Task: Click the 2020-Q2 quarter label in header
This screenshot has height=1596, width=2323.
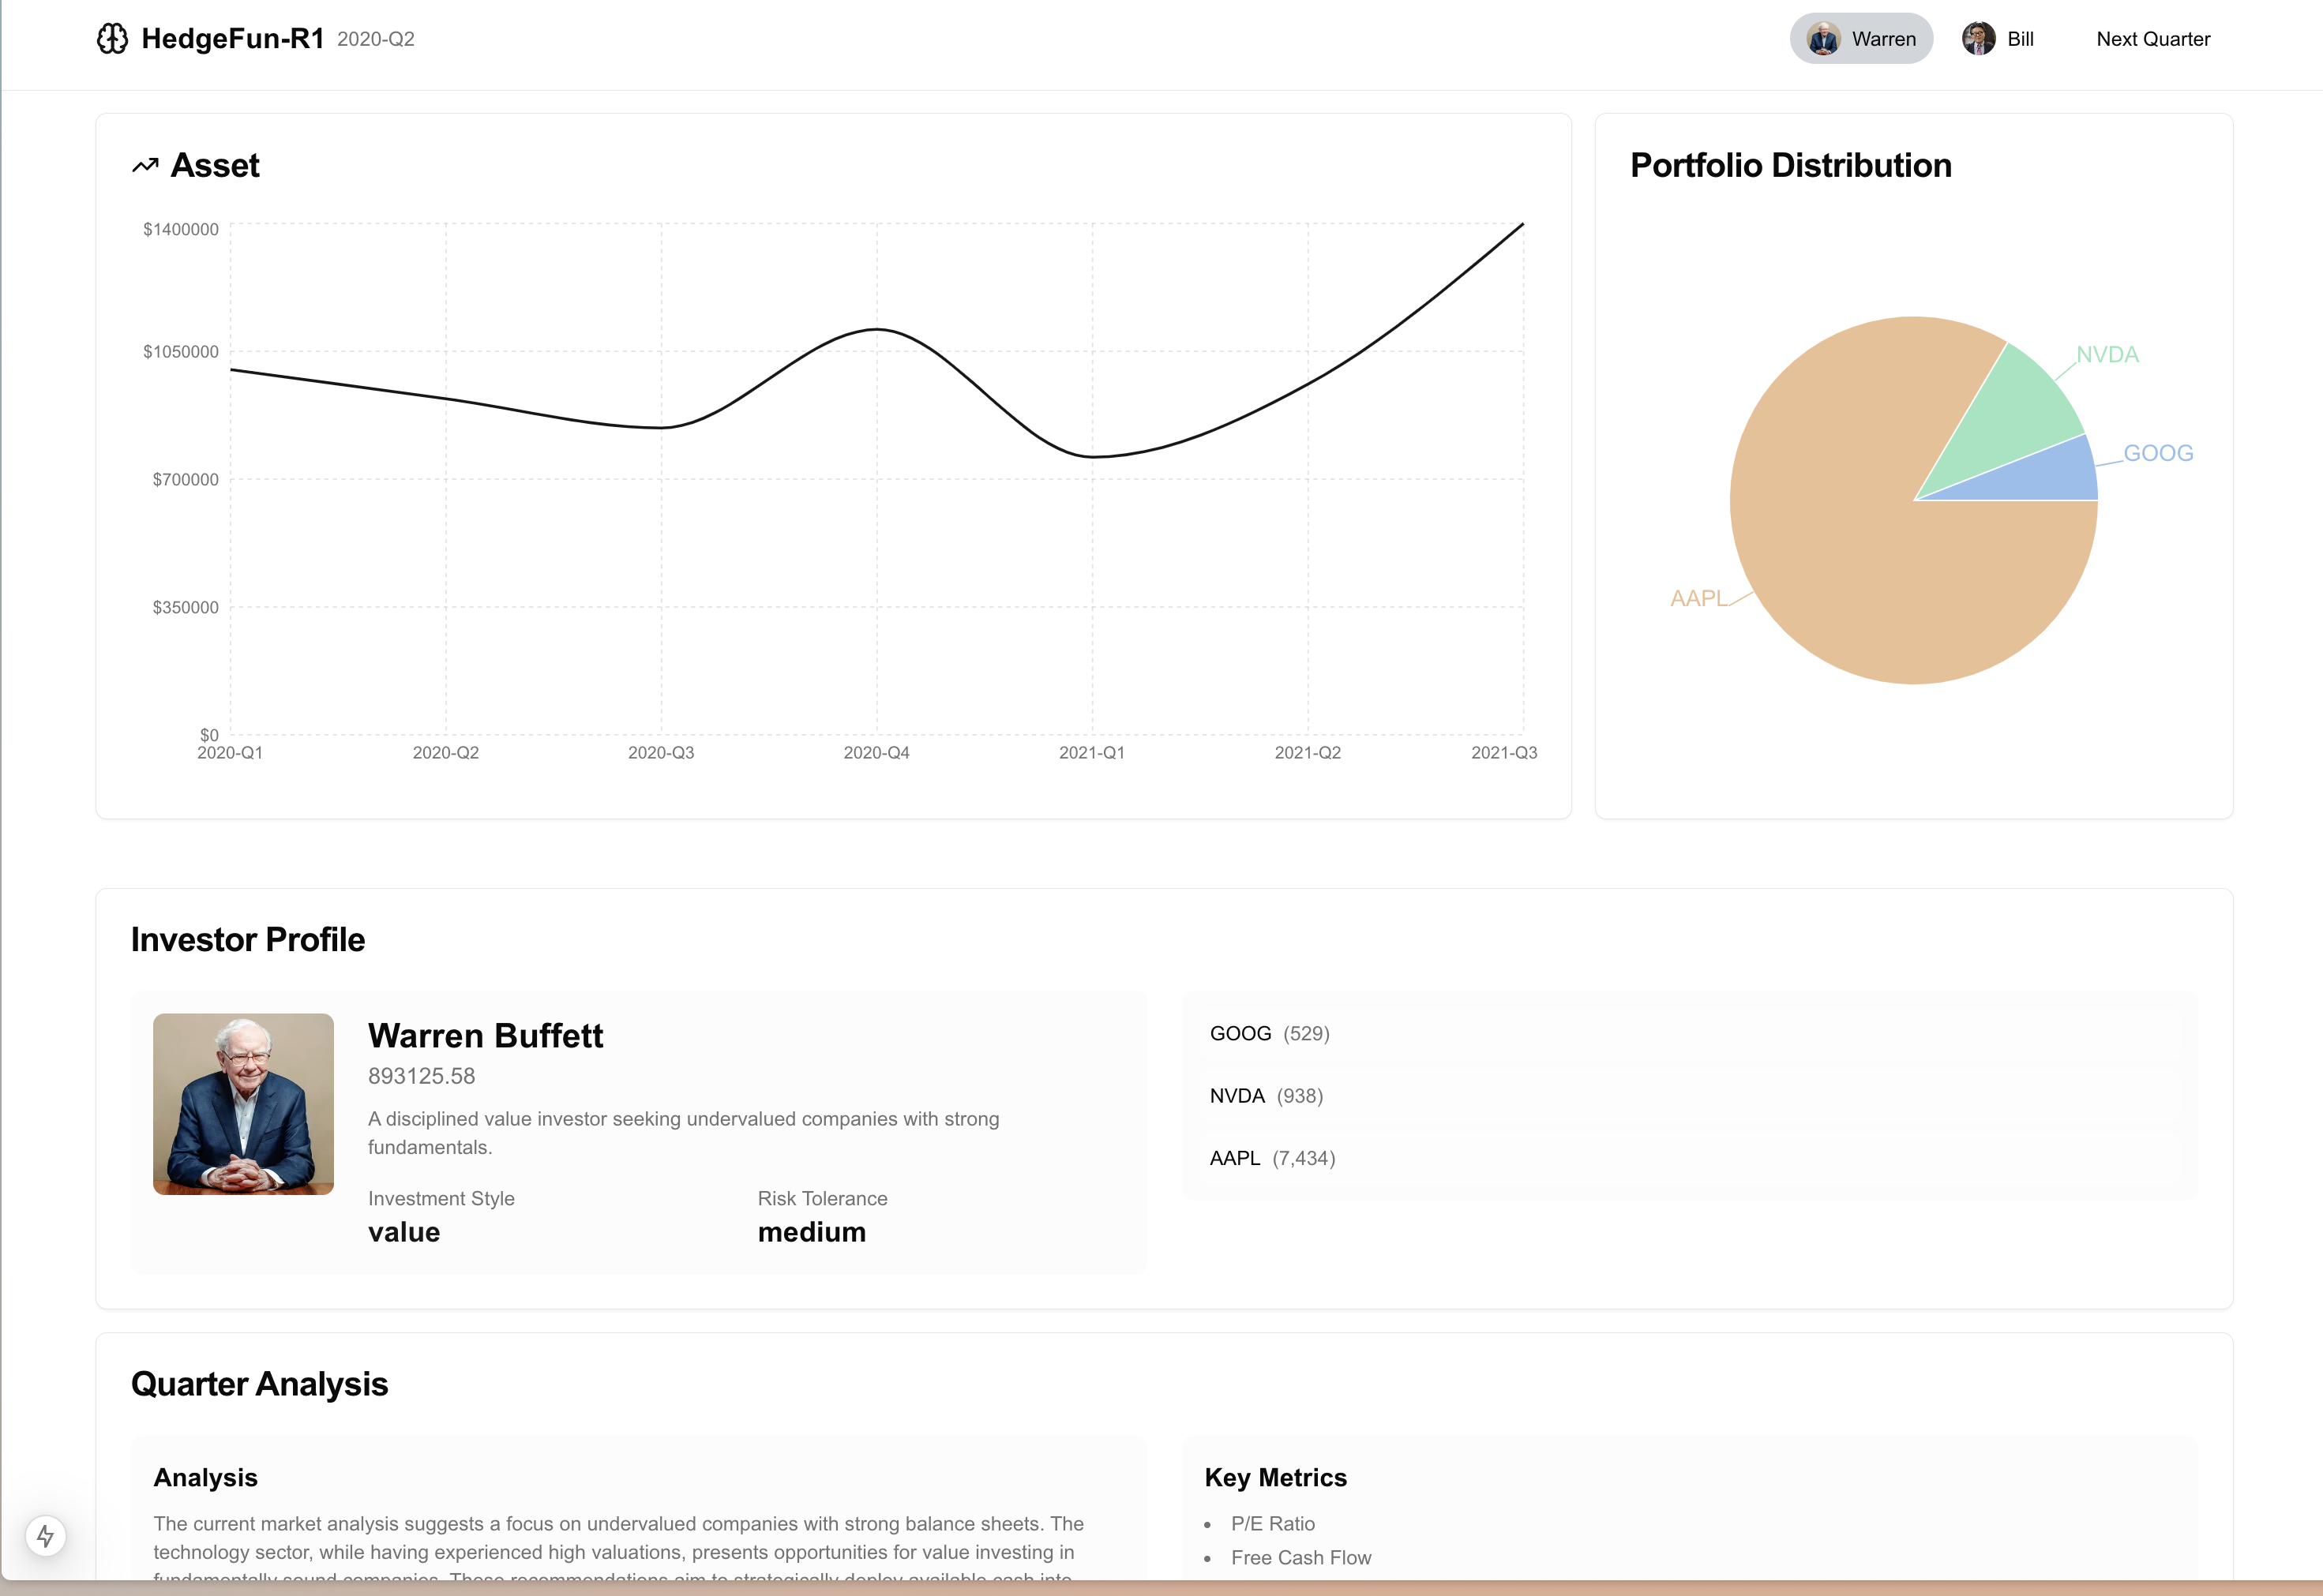Action: pyautogui.click(x=375, y=39)
